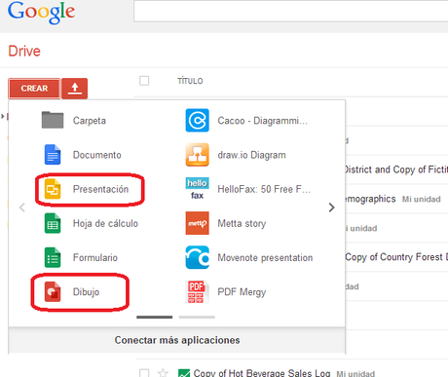Star the Copy of Hot Beverage Sales Log file
The height and width of the screenshot is (377, 448).
pyautogui.click(x=163, y=373)
